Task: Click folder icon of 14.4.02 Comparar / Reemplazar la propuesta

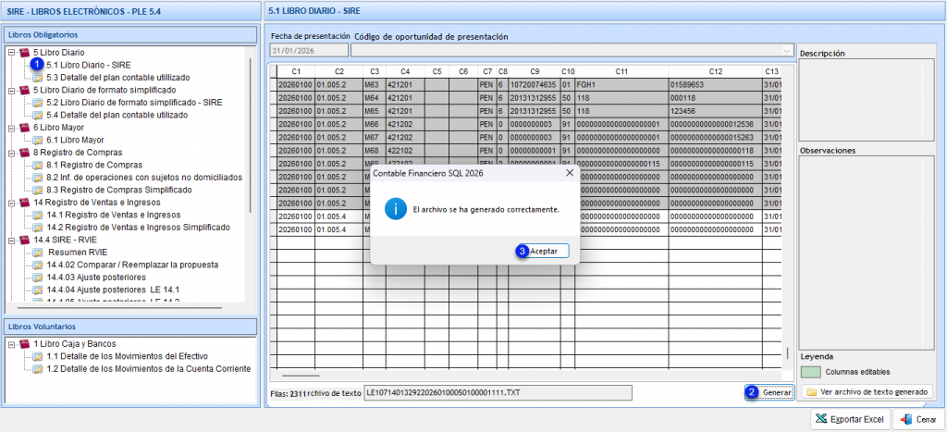Action: click(37, 265)
